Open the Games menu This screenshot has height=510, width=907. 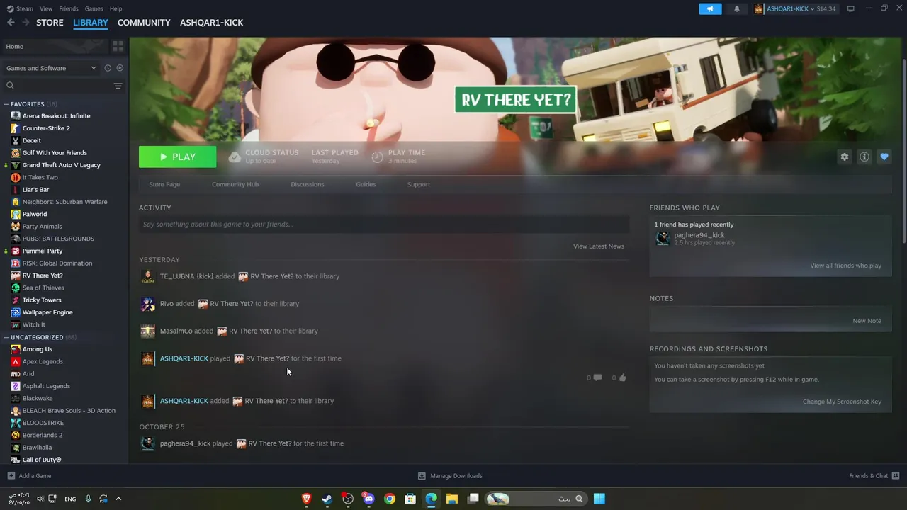coord(94,8)
